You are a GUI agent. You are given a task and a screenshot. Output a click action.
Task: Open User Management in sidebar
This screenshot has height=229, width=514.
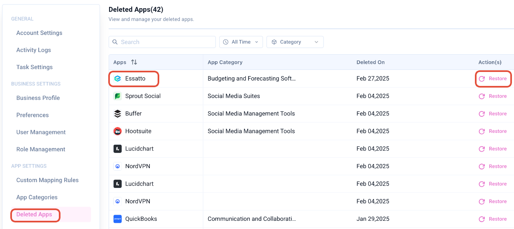tap(41, 132)
